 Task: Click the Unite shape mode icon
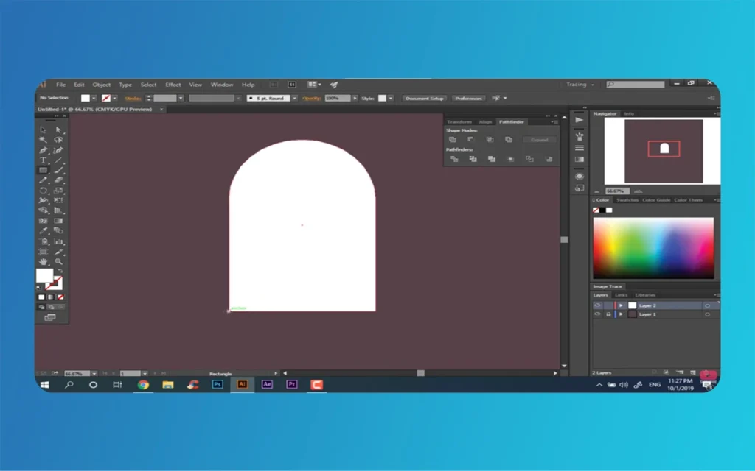(x=452, y=140)
